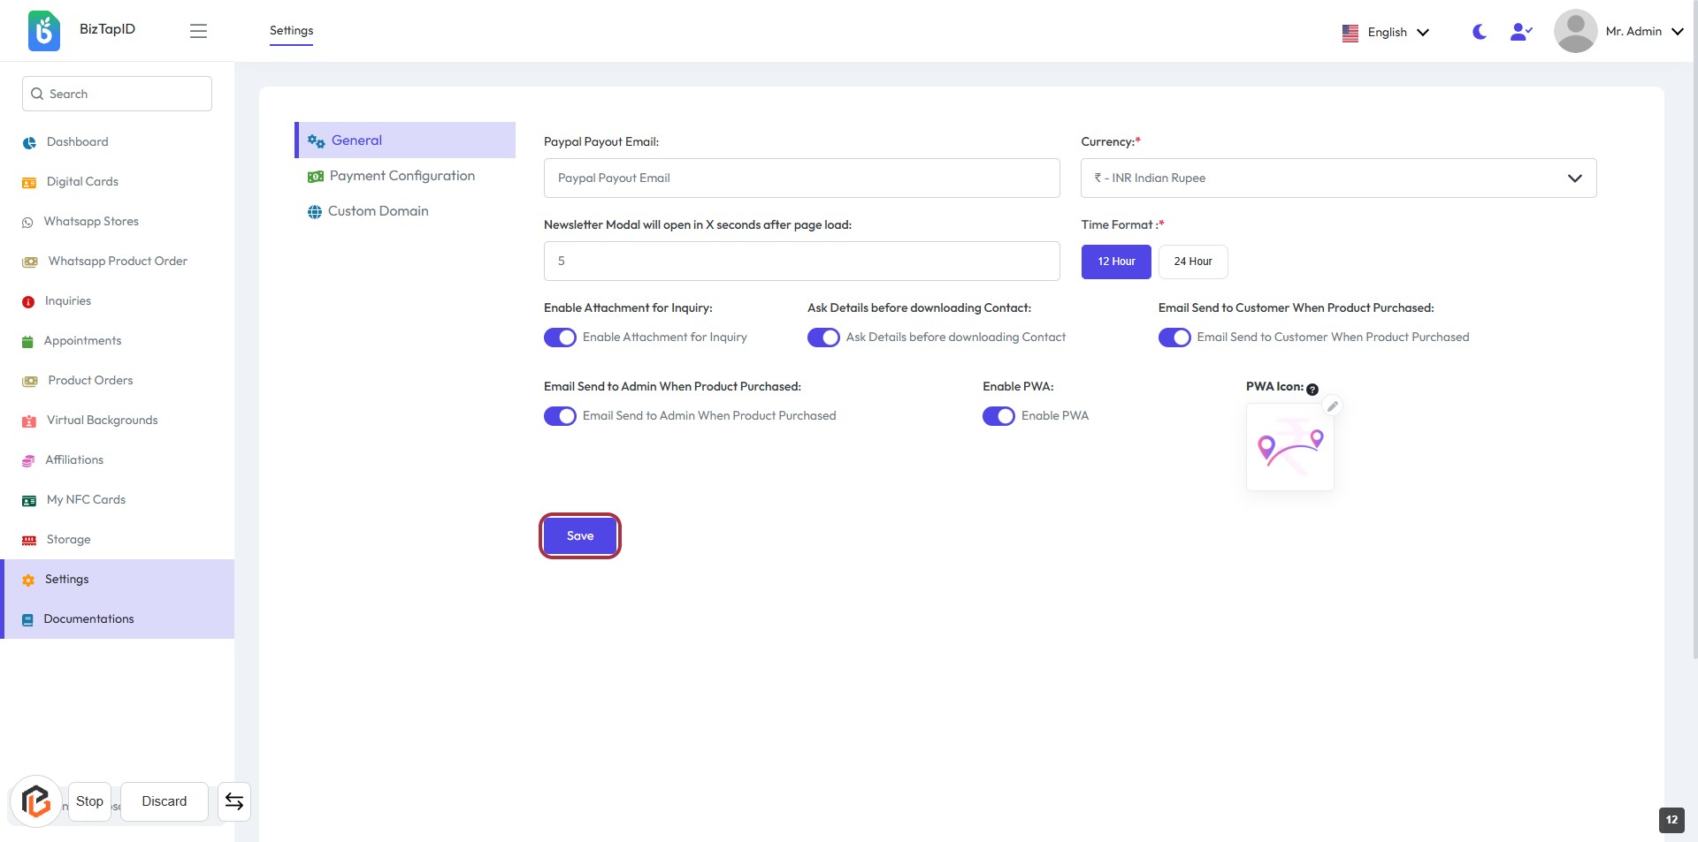Click the BizTapID logo icon
The image size is (1698, 842).
(44, 31)
